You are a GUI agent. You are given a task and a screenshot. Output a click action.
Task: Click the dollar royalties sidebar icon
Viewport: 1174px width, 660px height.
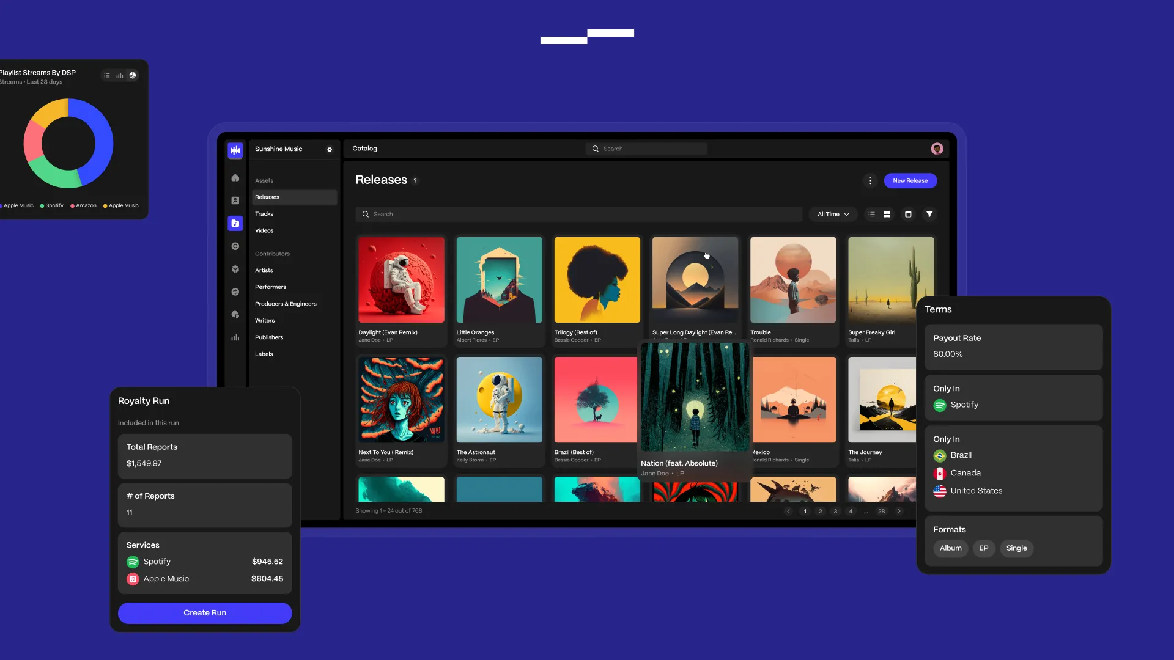pos(235,291)
